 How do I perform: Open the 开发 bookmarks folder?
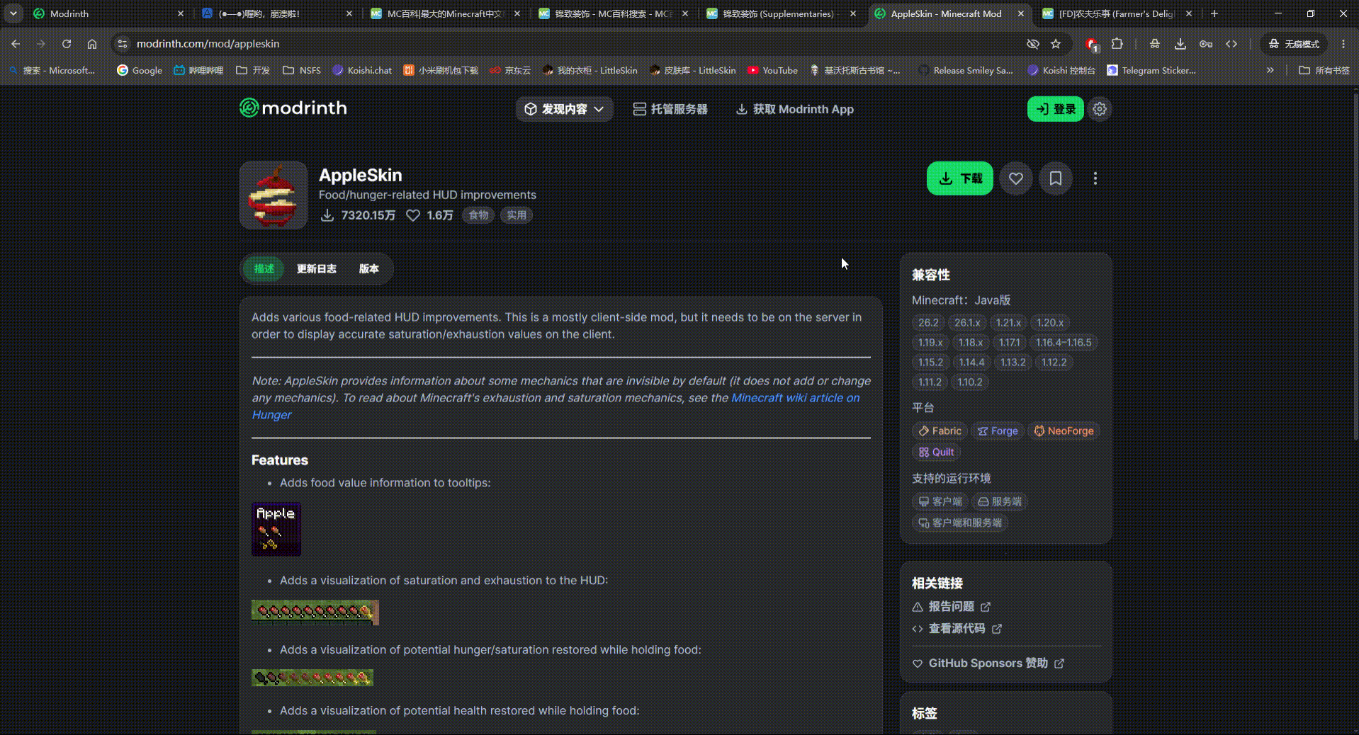(253, 70)
